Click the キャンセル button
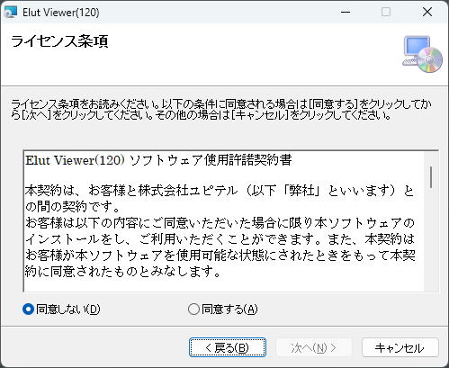This screenshot has height=368, width=449. click(x=400, y=347)
